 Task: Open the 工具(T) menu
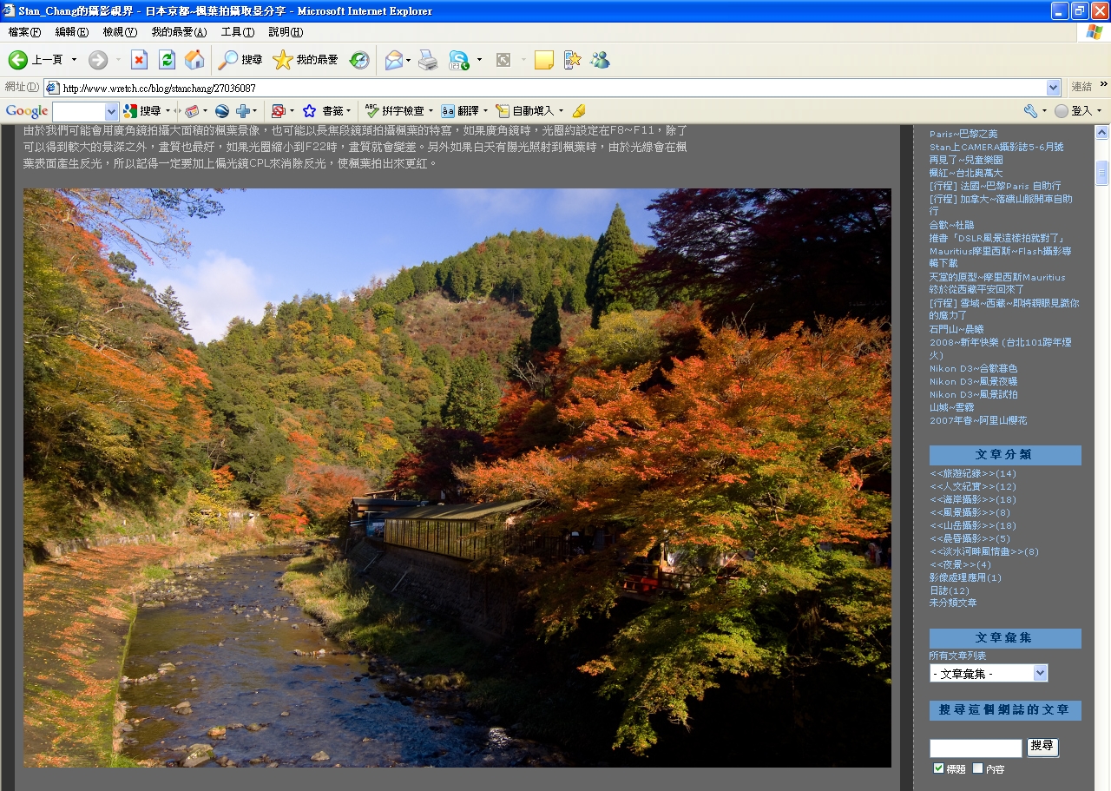pyautogui.click(x=237, y=32)
